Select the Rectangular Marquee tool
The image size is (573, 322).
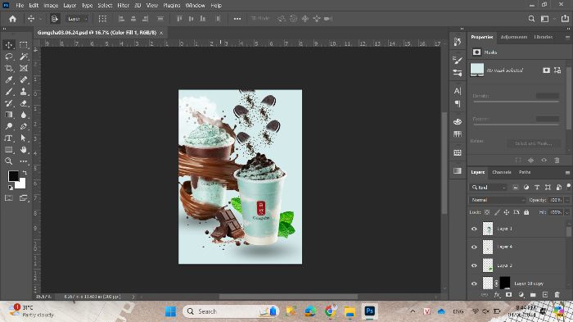[x=24, y=44]
